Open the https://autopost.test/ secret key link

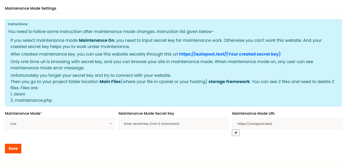click(x=230, y=54)
